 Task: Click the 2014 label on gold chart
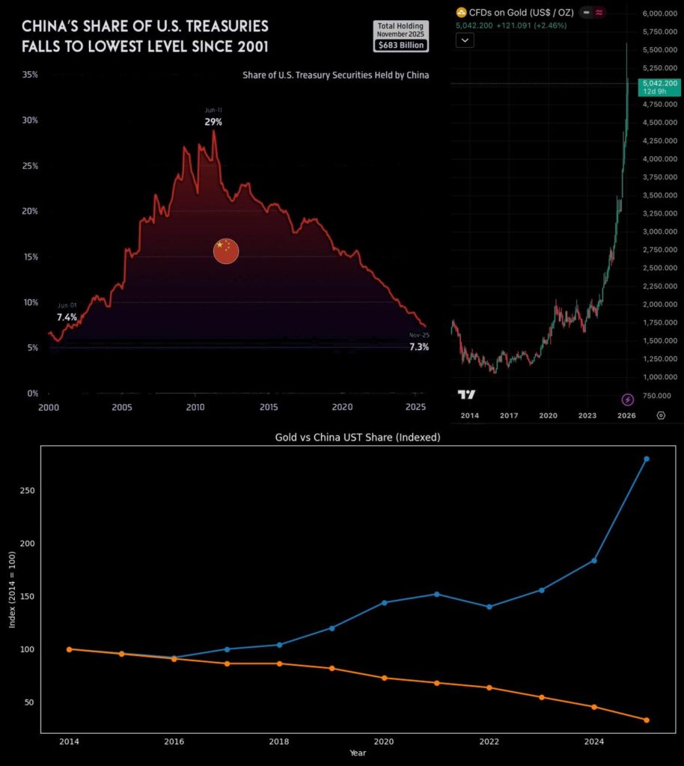[x=469, y=415]
